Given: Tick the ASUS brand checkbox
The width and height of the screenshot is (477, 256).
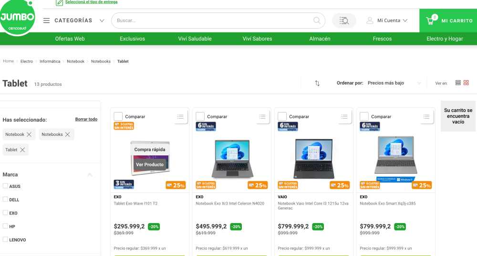Looking at the screenshot, I should (x=5, y=186).
